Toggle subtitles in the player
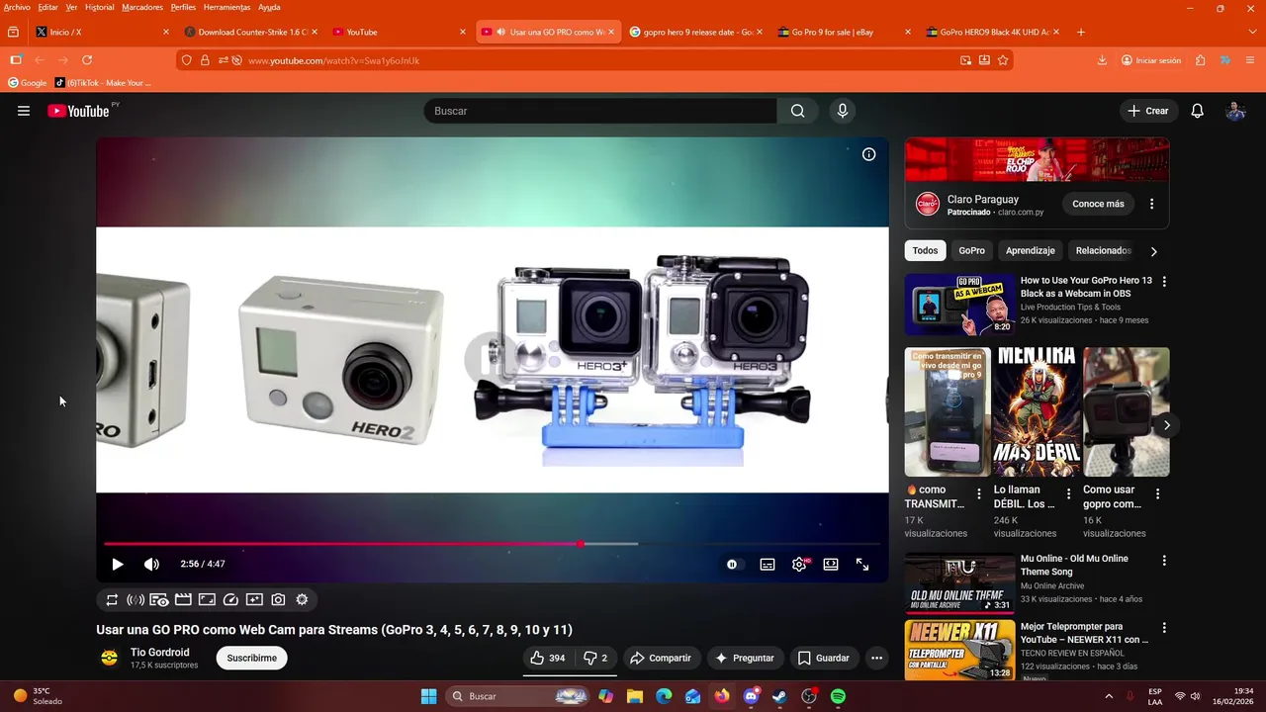The width and height of the screenshot is (1266, 712). click(x=767, y=564)
